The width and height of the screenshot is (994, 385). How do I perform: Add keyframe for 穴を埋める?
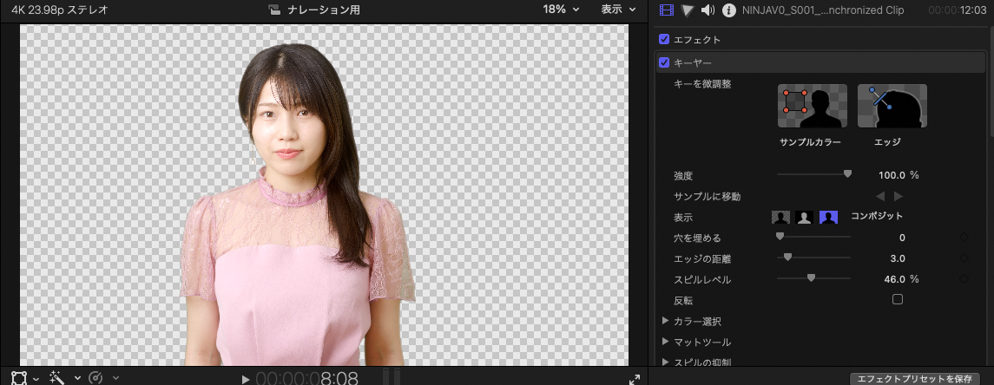964,238
